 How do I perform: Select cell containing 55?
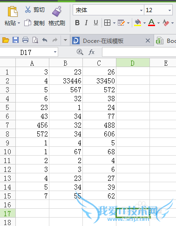66,196
